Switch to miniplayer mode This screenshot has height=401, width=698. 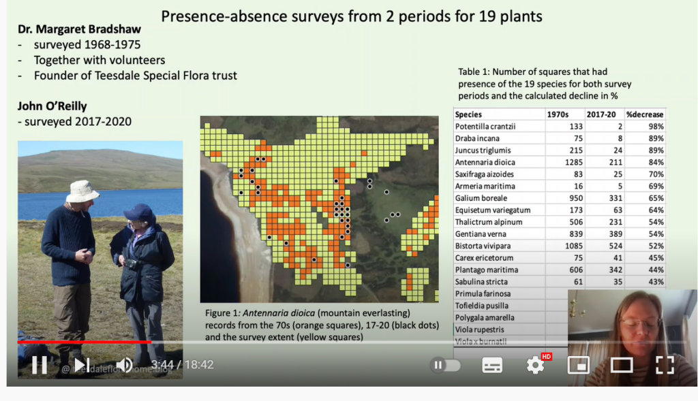578,365
